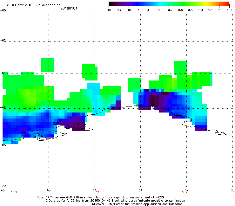Image resolution: width=235 pixels, height=206 pixels.
Task: Click the '-0.4' colorbar tick label
Action: tap(200, 10)
